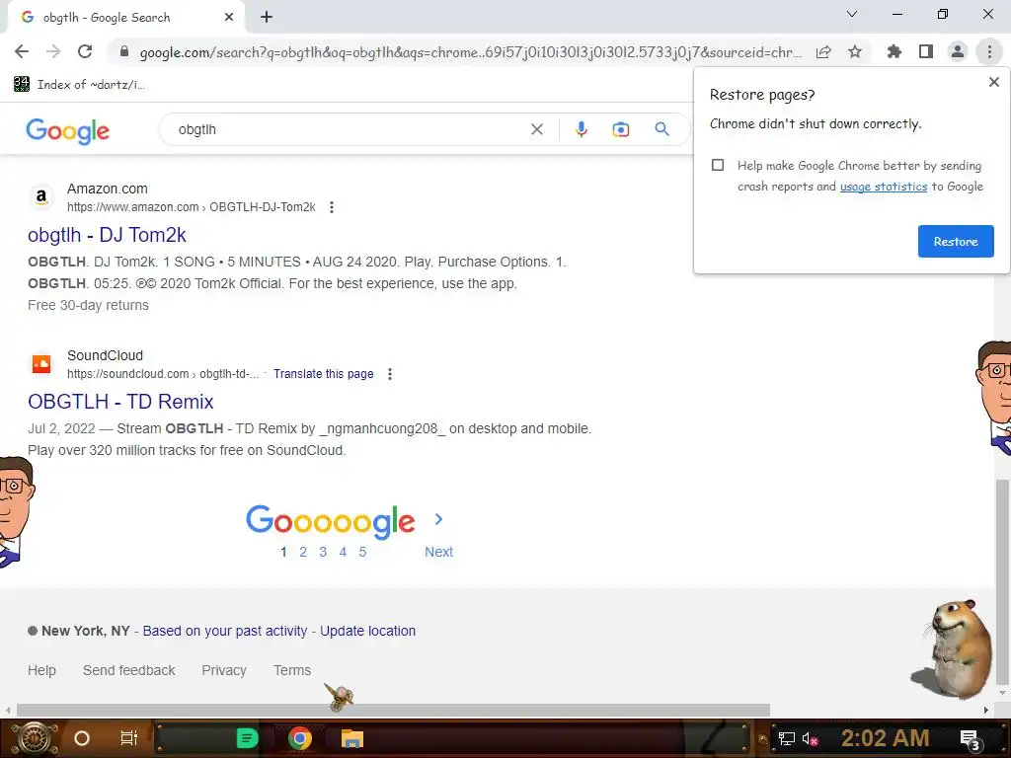Viewport: 1011px width, 758px height.
Task: Go back with the browser back arrow
Action: (22, 51)
